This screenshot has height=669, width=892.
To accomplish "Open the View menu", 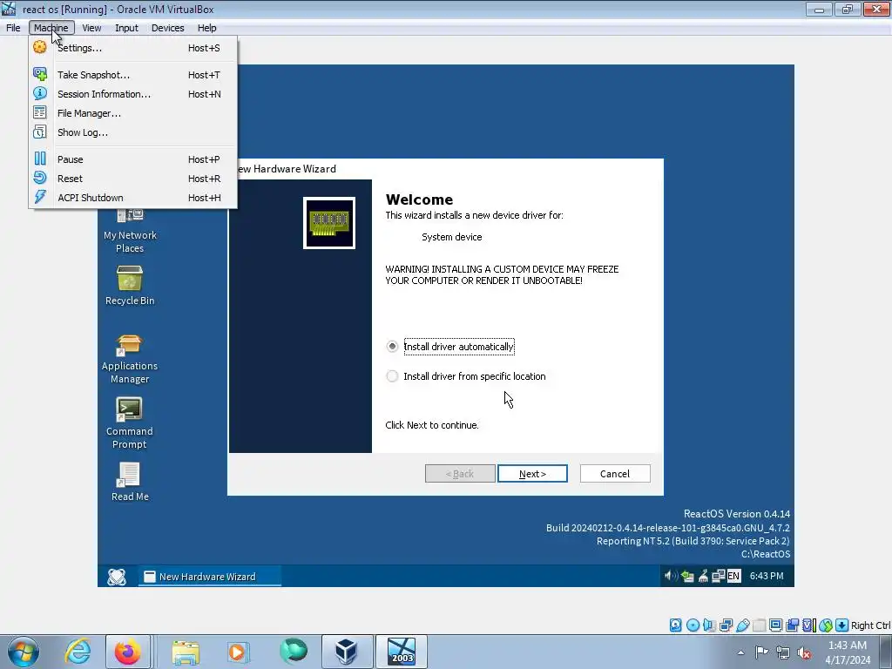I will tap(91, 28).
